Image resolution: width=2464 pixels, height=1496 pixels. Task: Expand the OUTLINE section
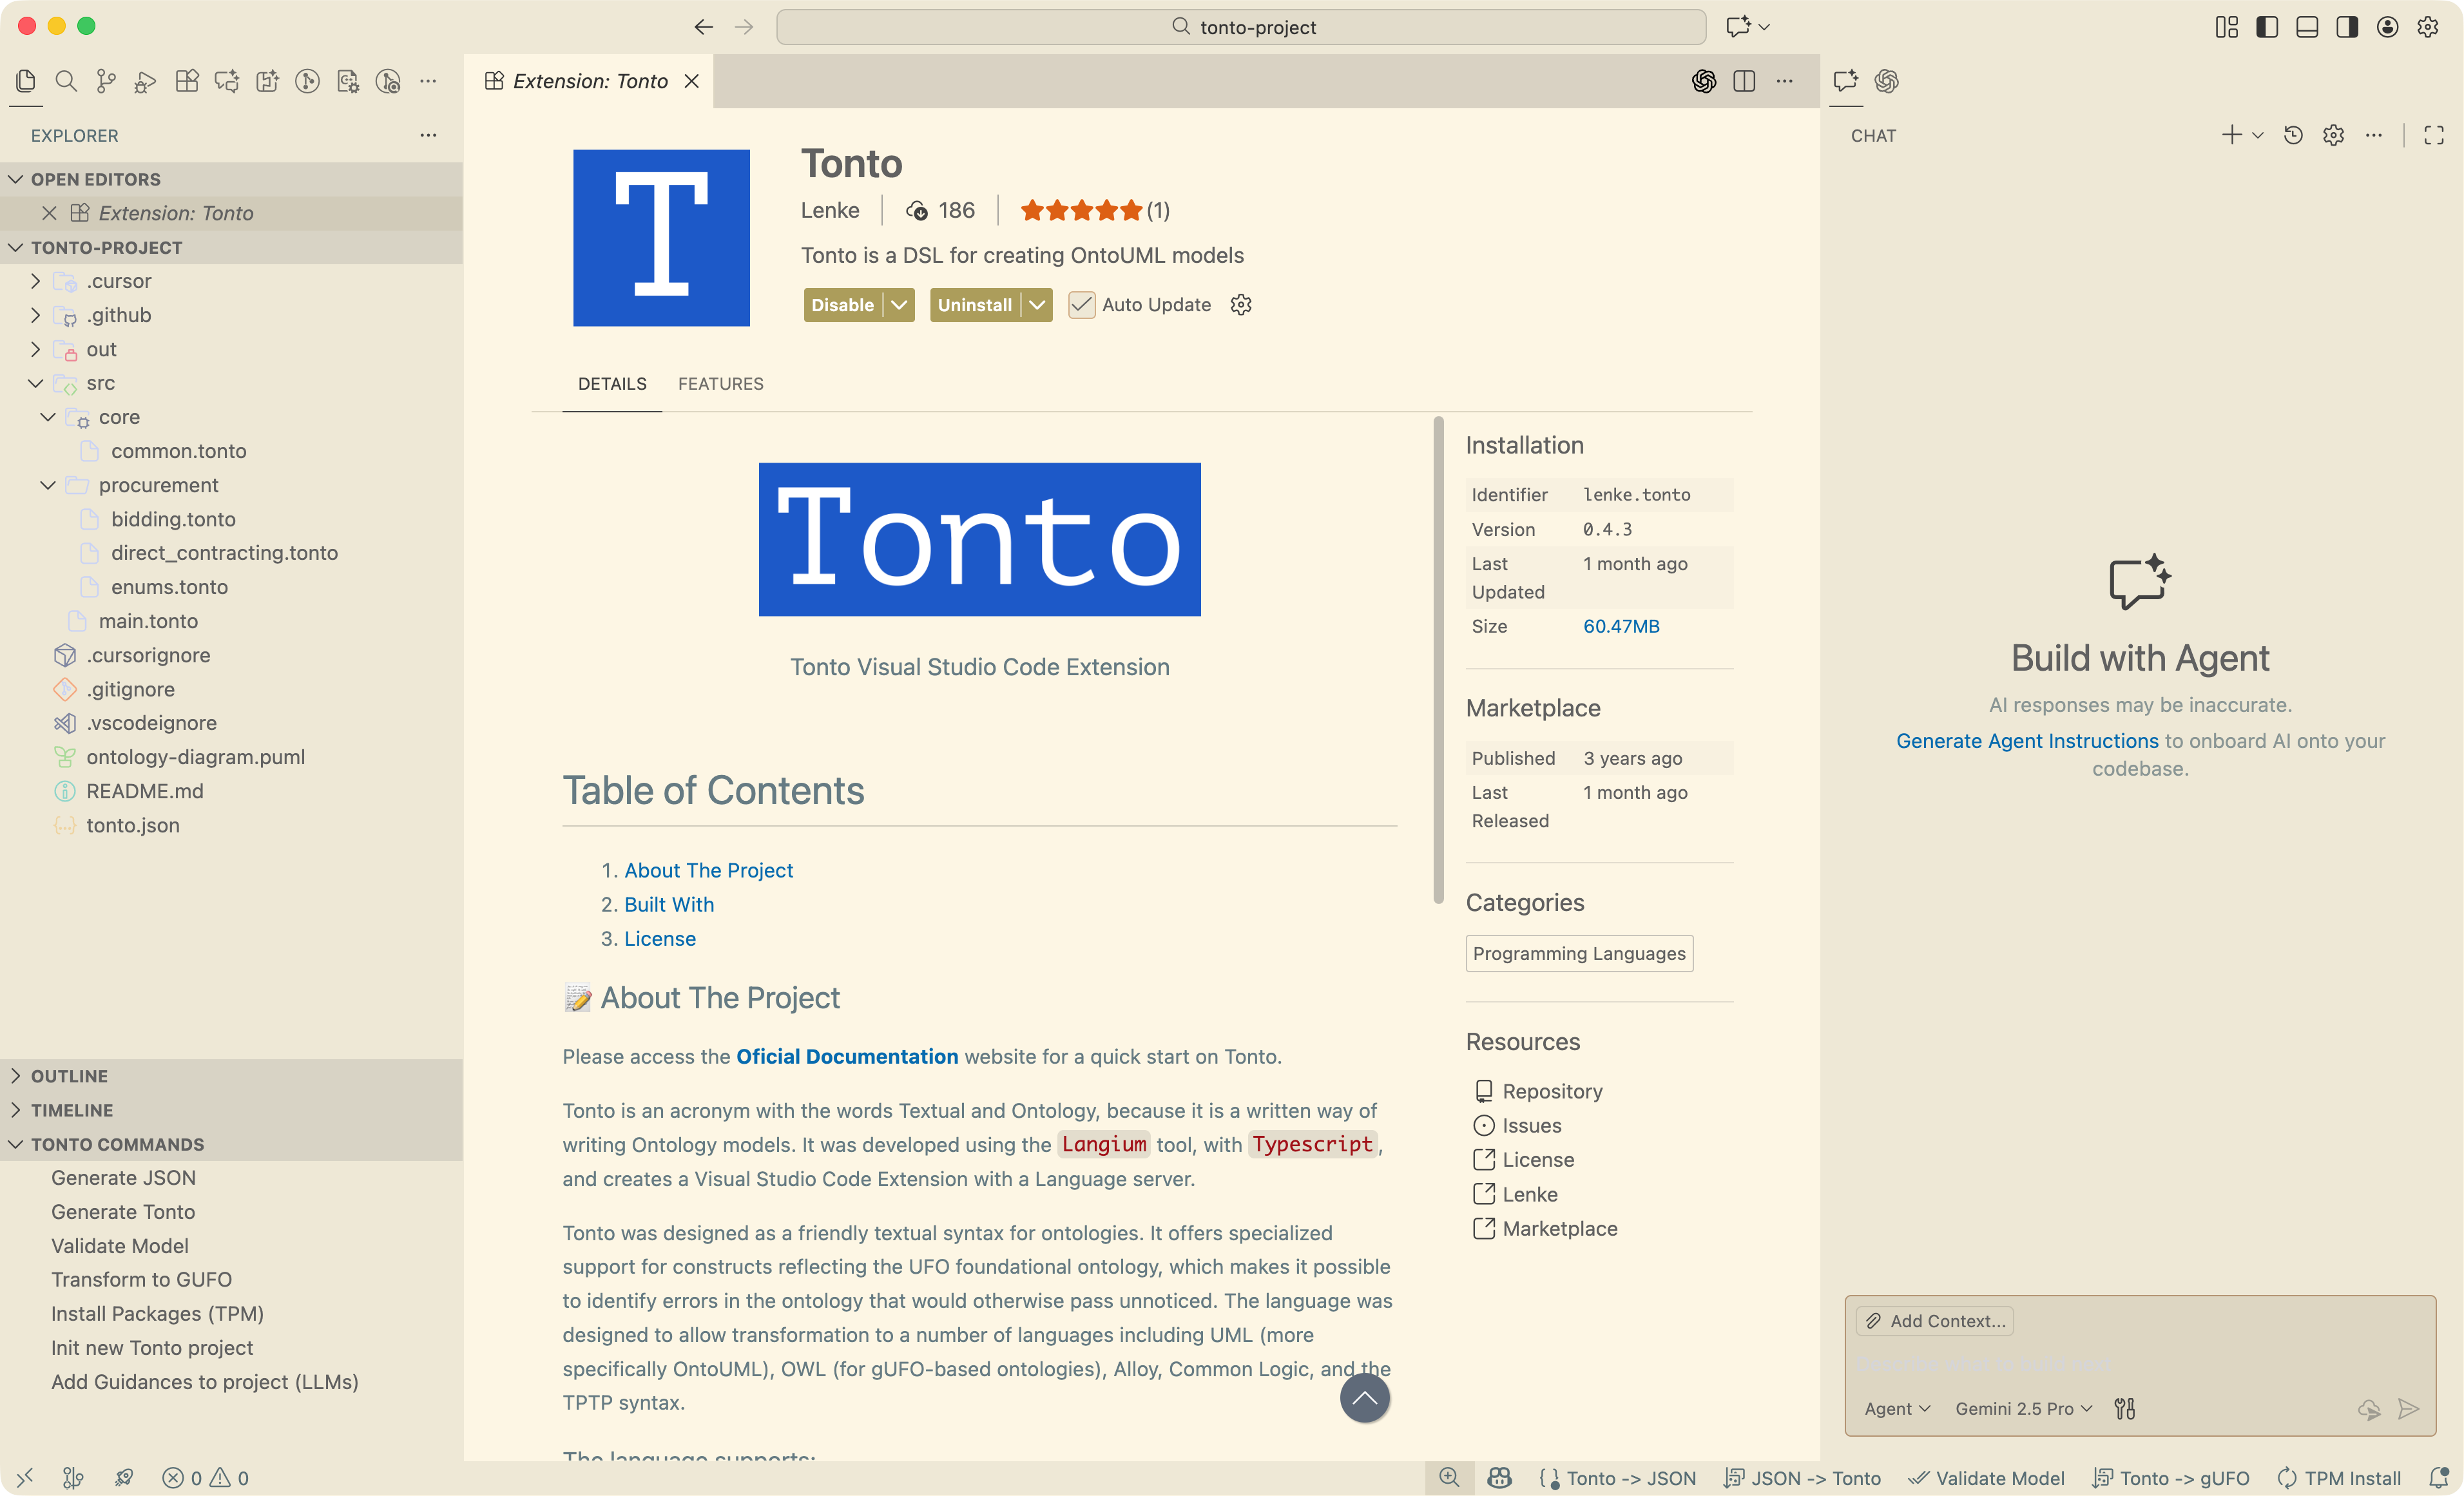click(69, 1076)
